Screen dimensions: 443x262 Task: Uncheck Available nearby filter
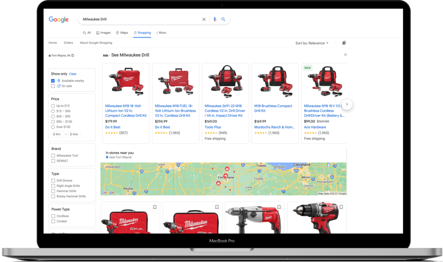click(x=53, y=81)
